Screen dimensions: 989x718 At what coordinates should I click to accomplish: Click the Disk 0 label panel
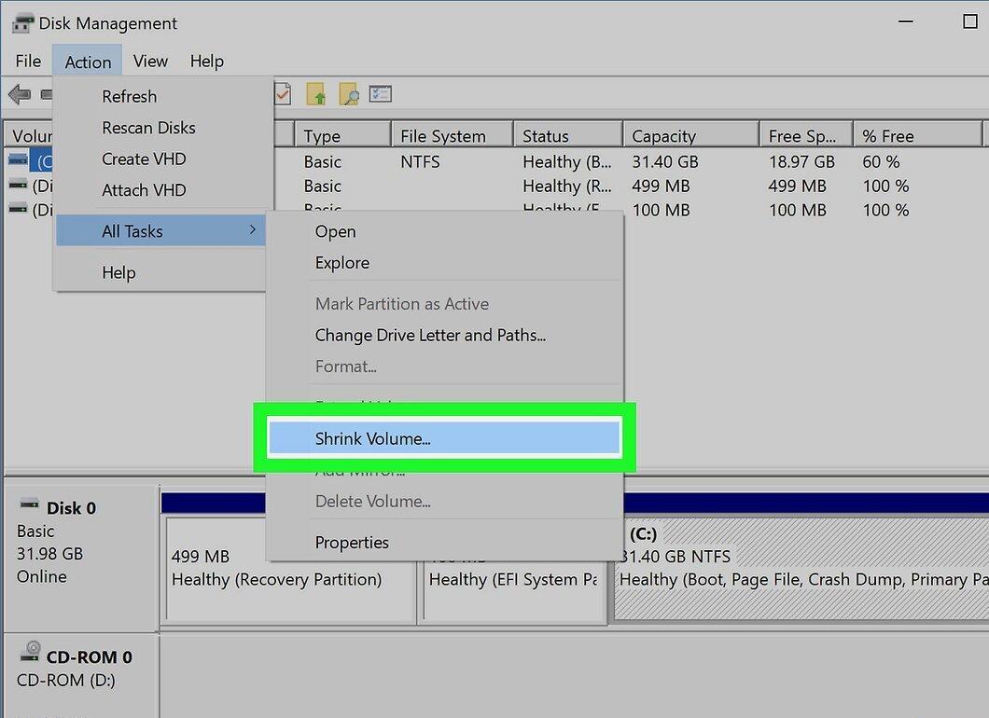(81, 558)
